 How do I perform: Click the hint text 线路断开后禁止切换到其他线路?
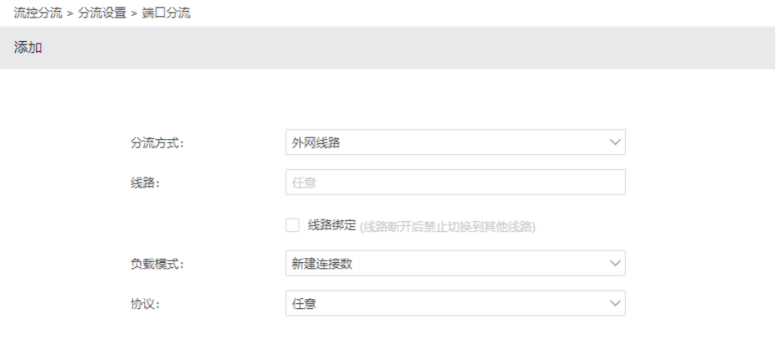[x=447, y=227]
